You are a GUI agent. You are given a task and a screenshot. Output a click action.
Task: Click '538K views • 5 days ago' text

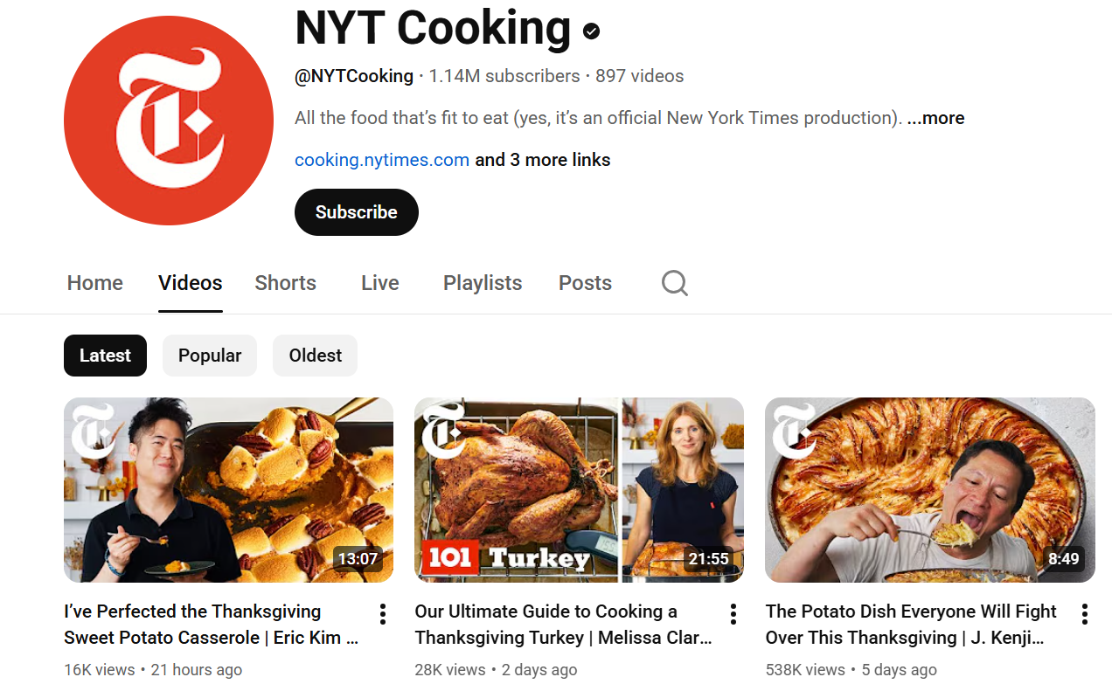(851, 670)
